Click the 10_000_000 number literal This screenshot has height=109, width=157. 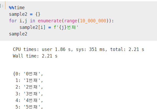(x=93, y=21)
